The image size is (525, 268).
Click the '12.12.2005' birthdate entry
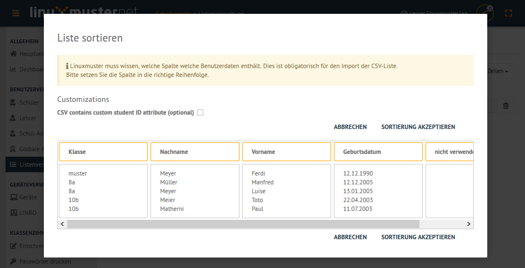coord(358,182)
